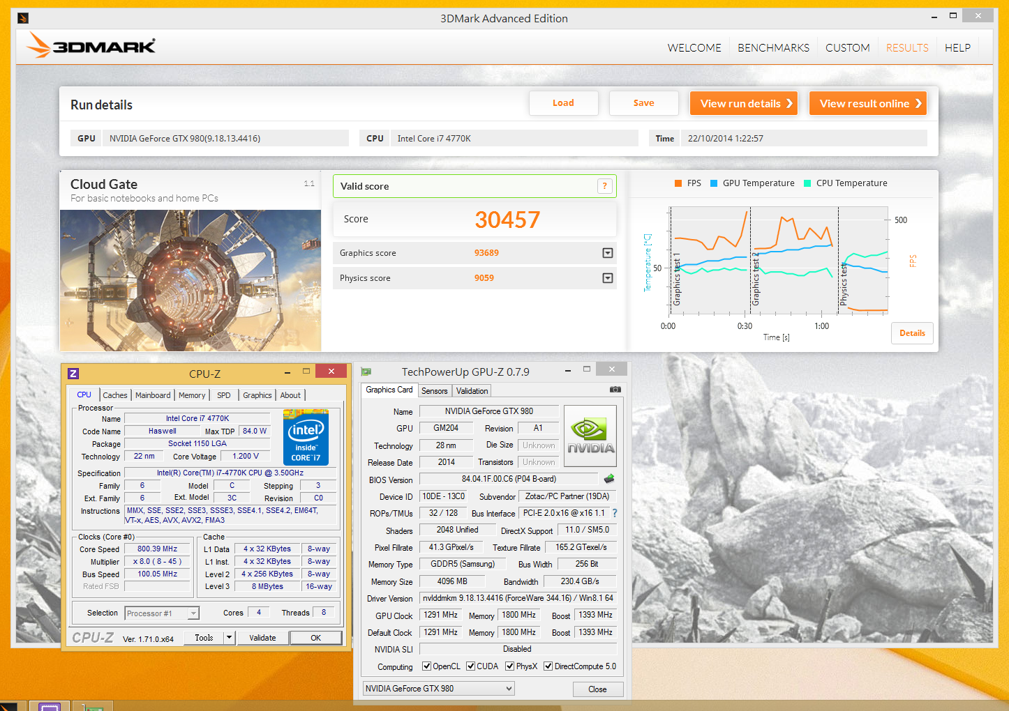
Task: Click the BIOS save chip icon in GPU-Z
Action: click(609, 479)
